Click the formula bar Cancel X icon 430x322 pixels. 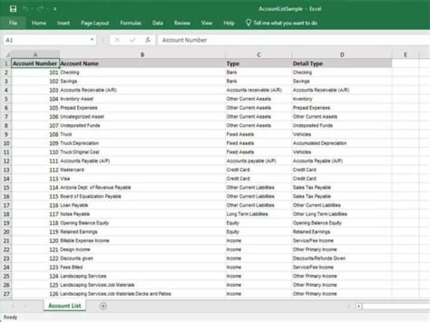pyautogui.click(x=118, y=40)
